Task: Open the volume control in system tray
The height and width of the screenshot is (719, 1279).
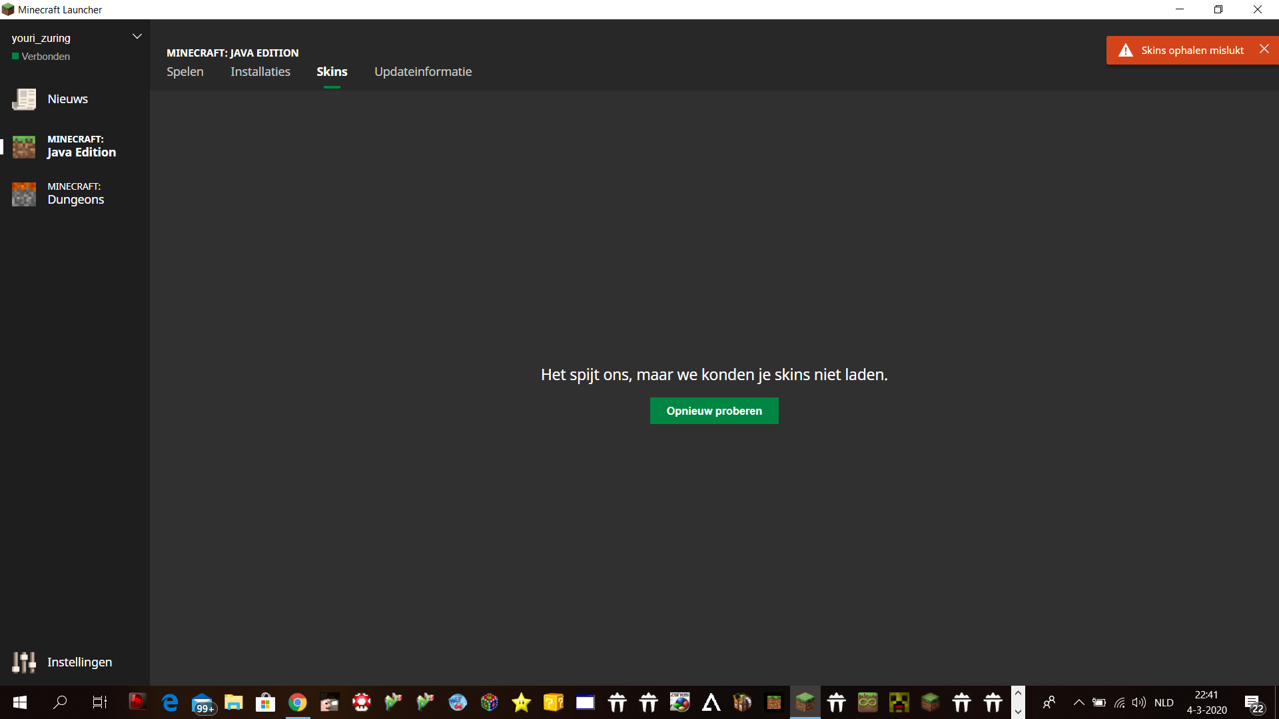Action: pyautogui.click(x=1138, y=702)
